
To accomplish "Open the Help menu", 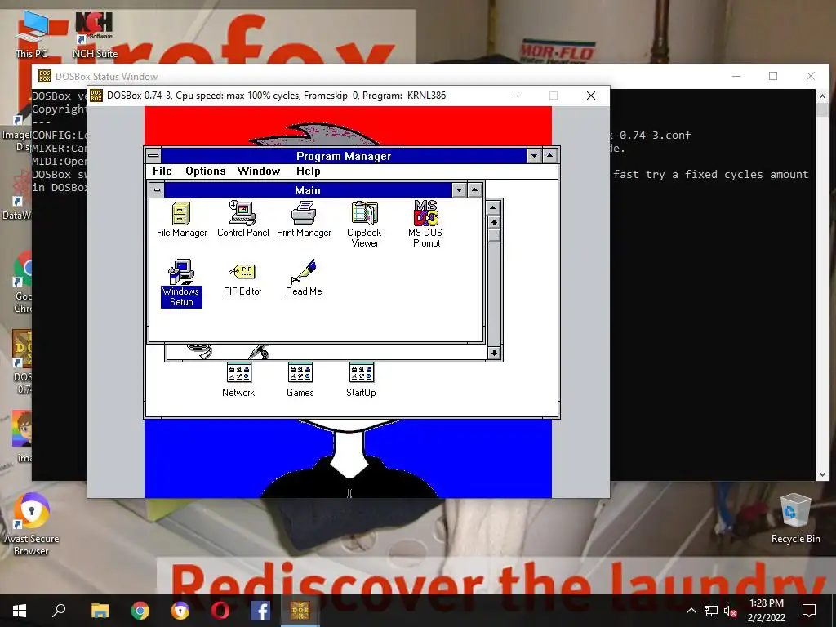I will 308,171.
